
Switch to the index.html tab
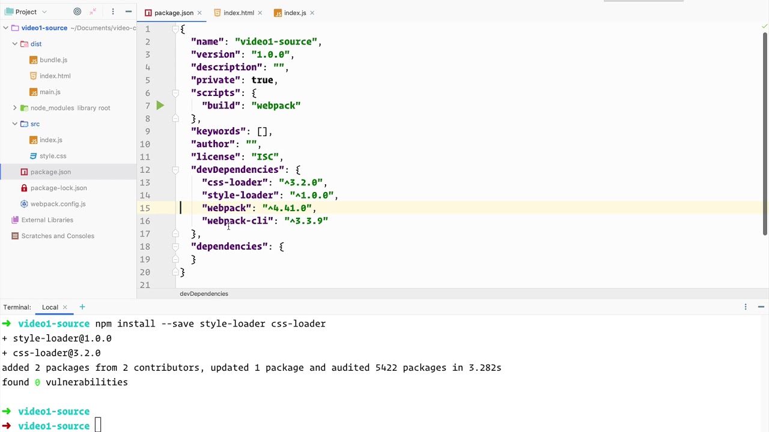[239, 13]
